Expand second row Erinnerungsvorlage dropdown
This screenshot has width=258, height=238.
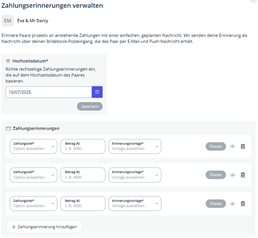coord(135,175)
